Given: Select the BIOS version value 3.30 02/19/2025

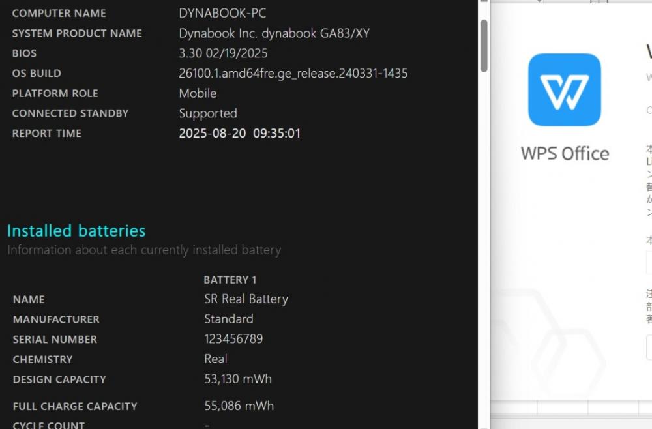Looking at the screenshot, I should 223,53.
